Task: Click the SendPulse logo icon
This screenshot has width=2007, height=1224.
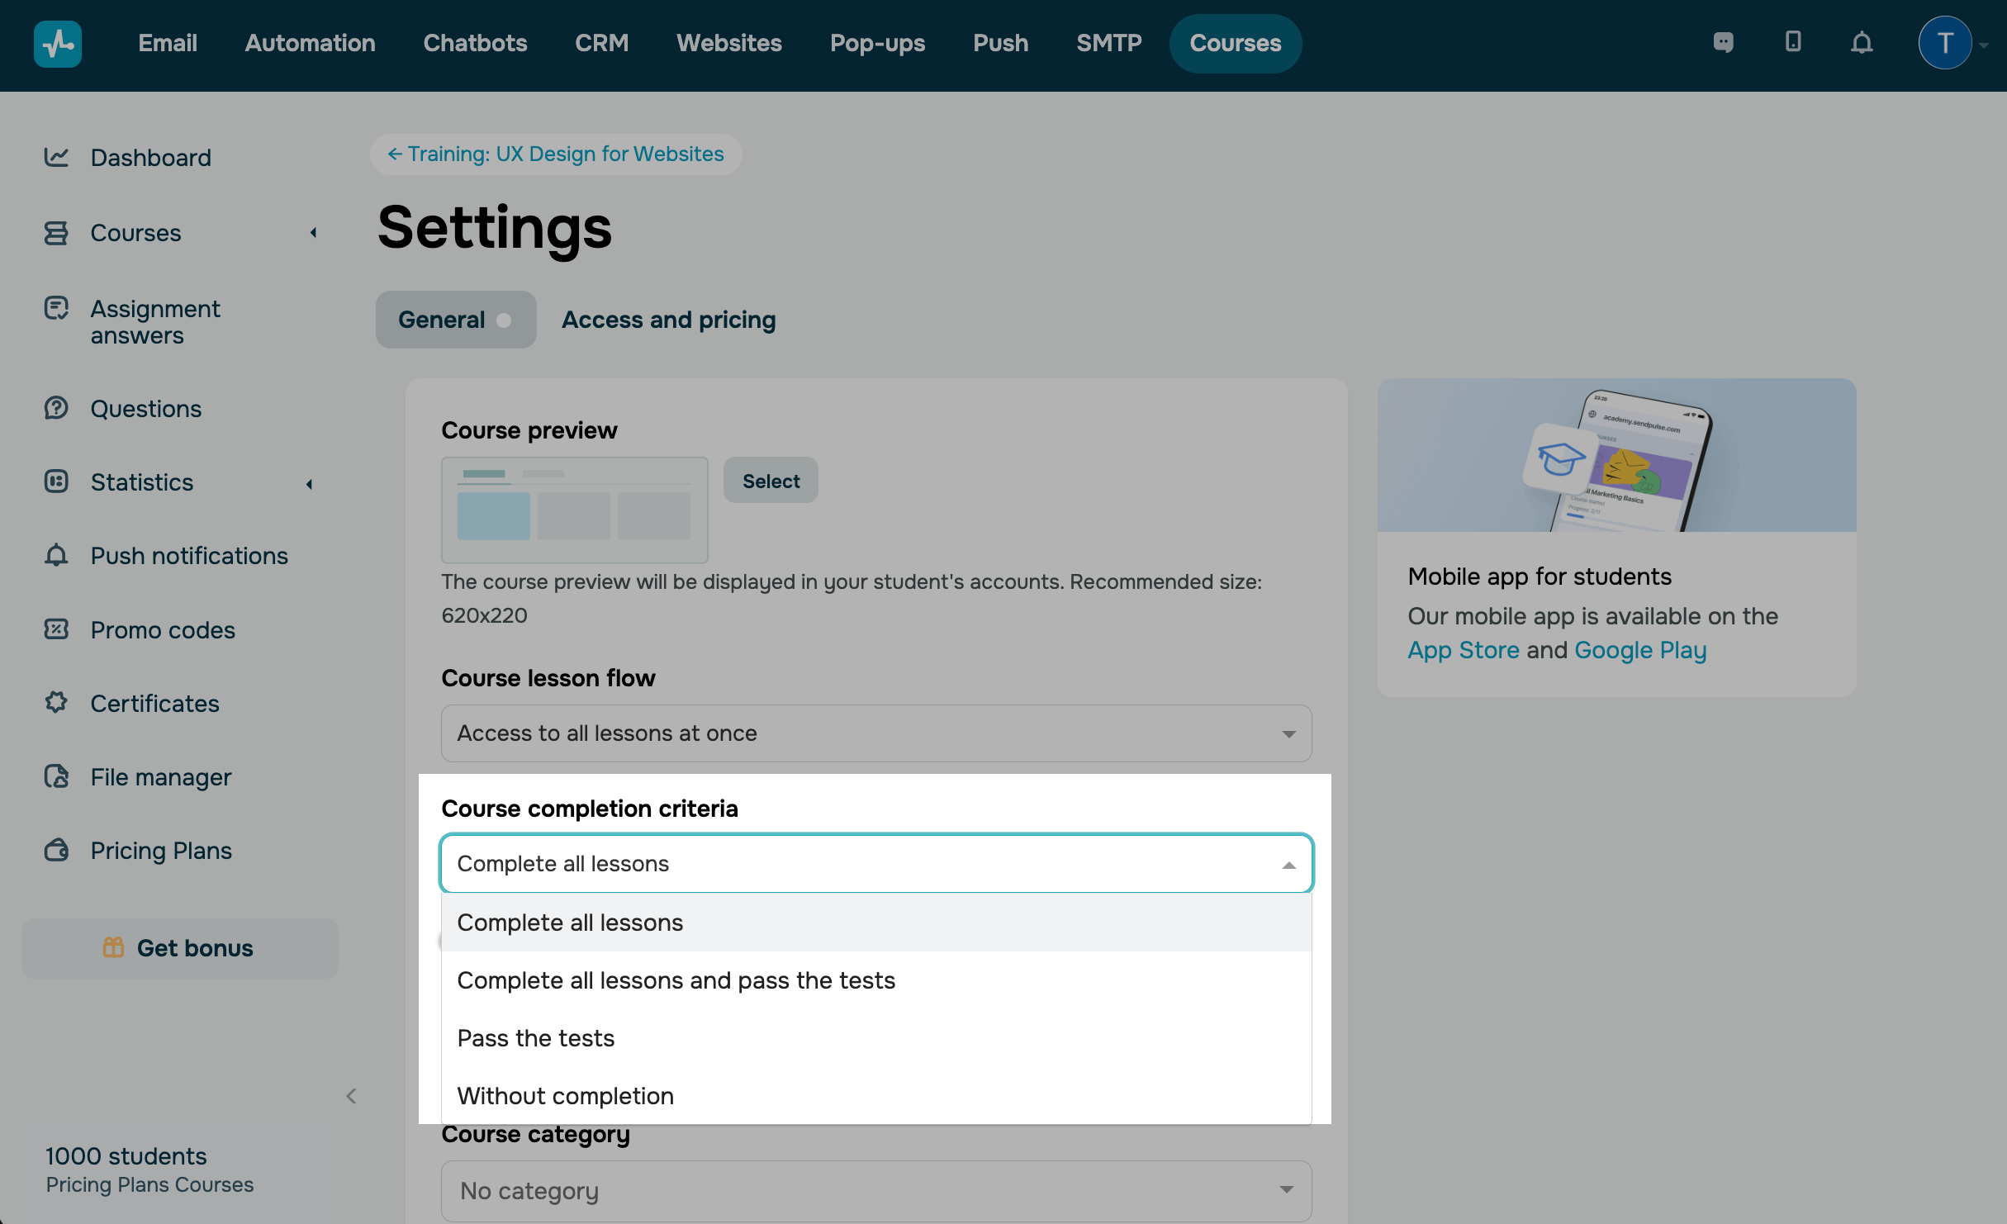Action: pyautogui.click(x=57, y=43)
